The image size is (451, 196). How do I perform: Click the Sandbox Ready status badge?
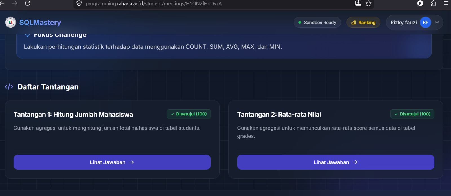[x=317, y=23]
